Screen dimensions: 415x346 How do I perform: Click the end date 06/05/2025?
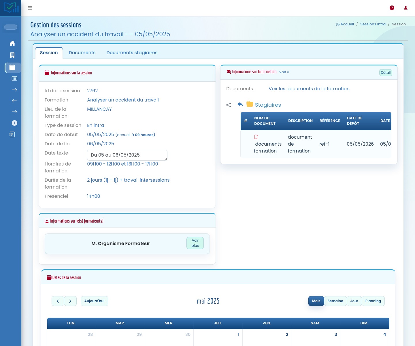[101, 144]
